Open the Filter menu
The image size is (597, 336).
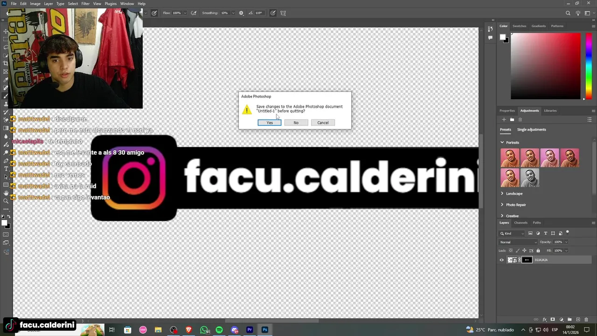pos(85,4)
